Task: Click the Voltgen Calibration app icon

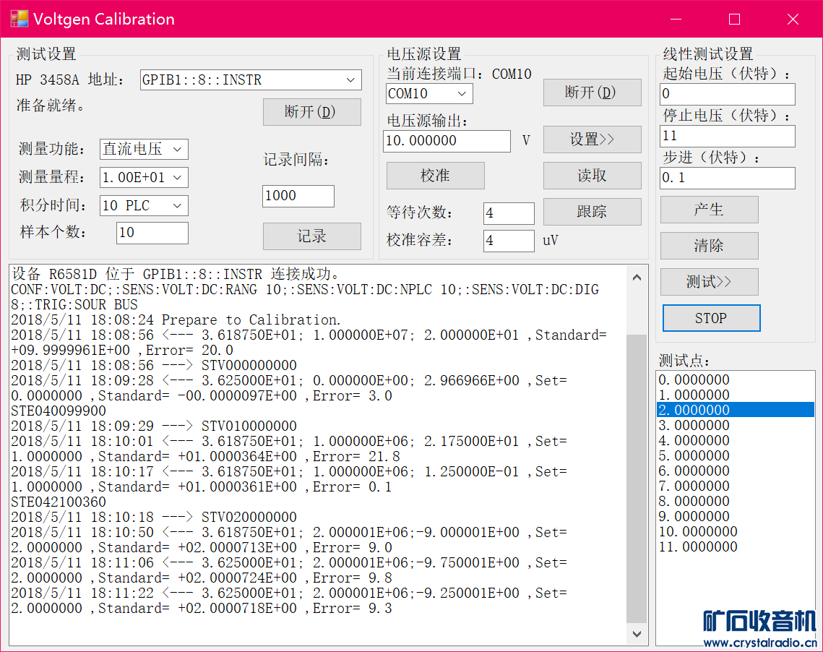Action: 19,19
